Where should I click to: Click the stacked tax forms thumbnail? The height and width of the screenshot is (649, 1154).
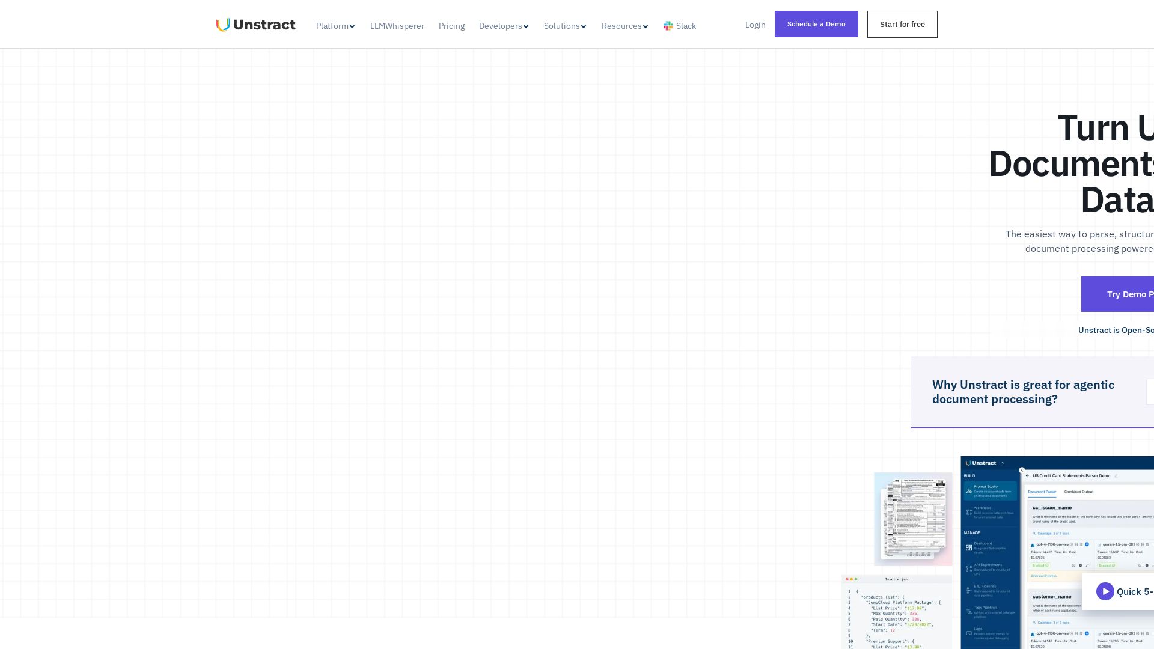(x=913, y=519)
